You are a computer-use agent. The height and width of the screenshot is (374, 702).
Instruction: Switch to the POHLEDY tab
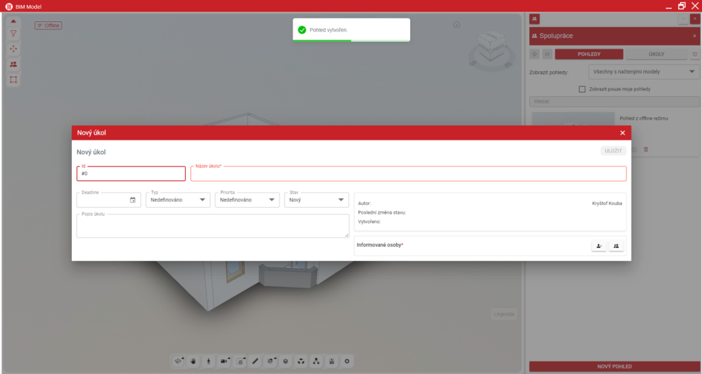(589, 54)
